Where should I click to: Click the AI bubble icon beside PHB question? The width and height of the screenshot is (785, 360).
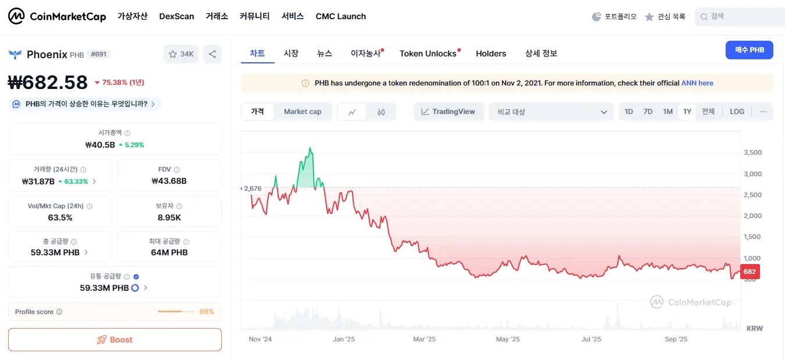[x=17, y=104]
